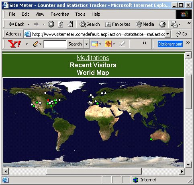
Task: Click the Yahoo toolbar highlighter icon
Action: [123, 44]
